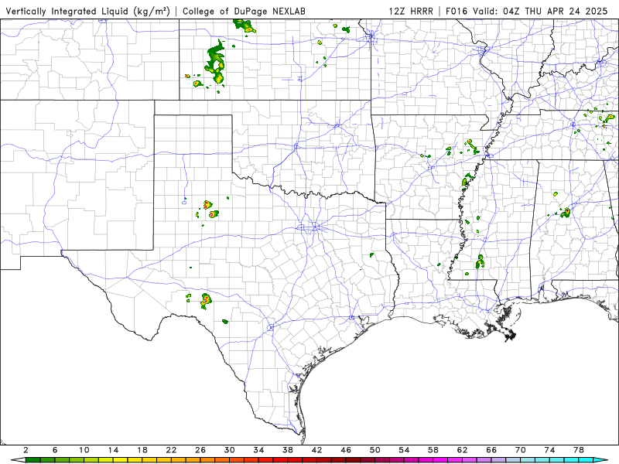Click the colorbar label "42"
The image size is (619, 464).
316,450
